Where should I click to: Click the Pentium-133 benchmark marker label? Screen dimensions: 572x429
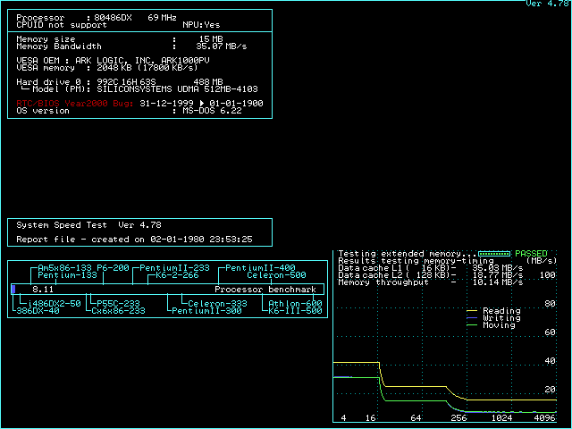click(x=68, y=275)
